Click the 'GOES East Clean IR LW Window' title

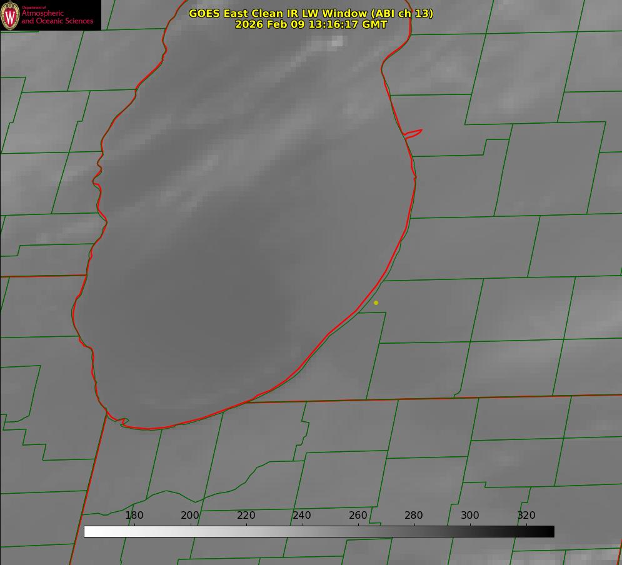(x=311, y=13)
